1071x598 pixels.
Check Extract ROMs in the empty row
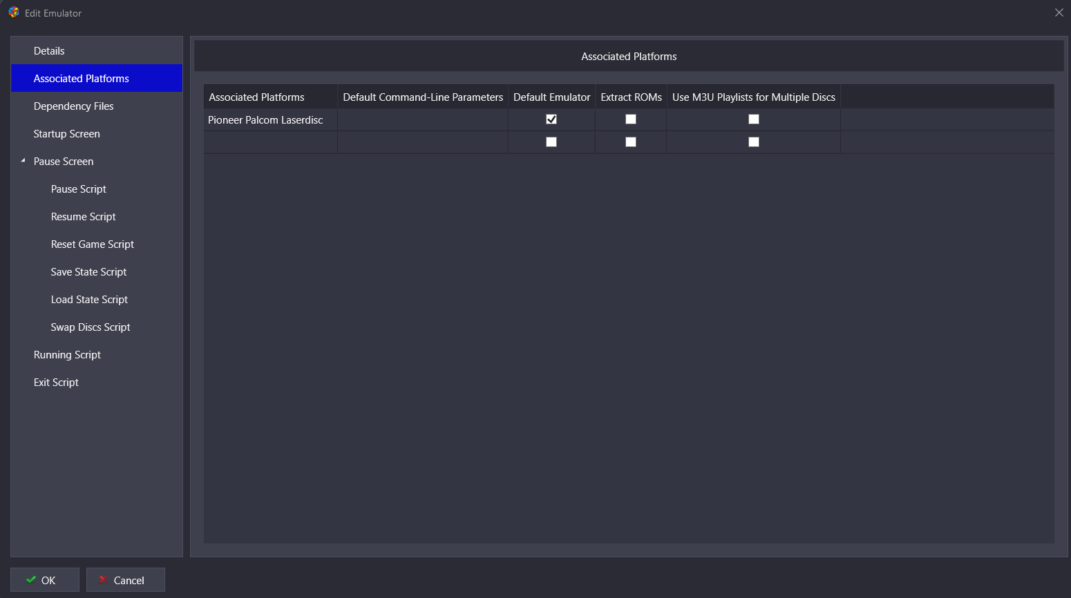[x=631, y=142]
